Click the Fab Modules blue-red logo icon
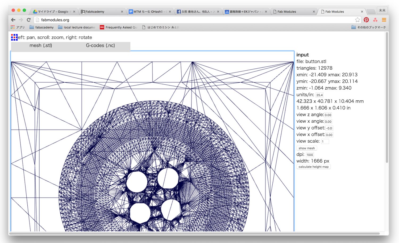The height and width of the screenshot is (243, 399). point(14,37)
